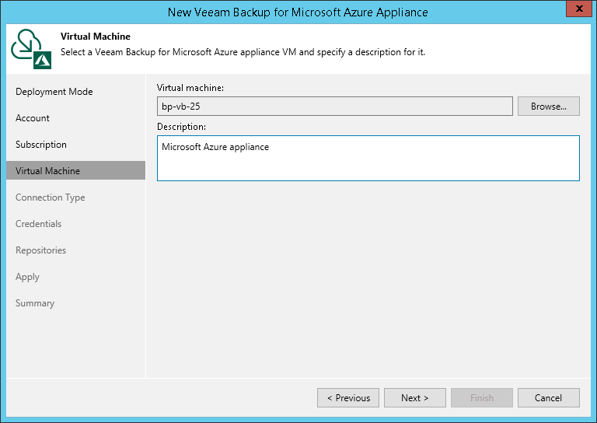Open the Repositories step
This screenshot has width=597, height=423.
pos(40,250)
